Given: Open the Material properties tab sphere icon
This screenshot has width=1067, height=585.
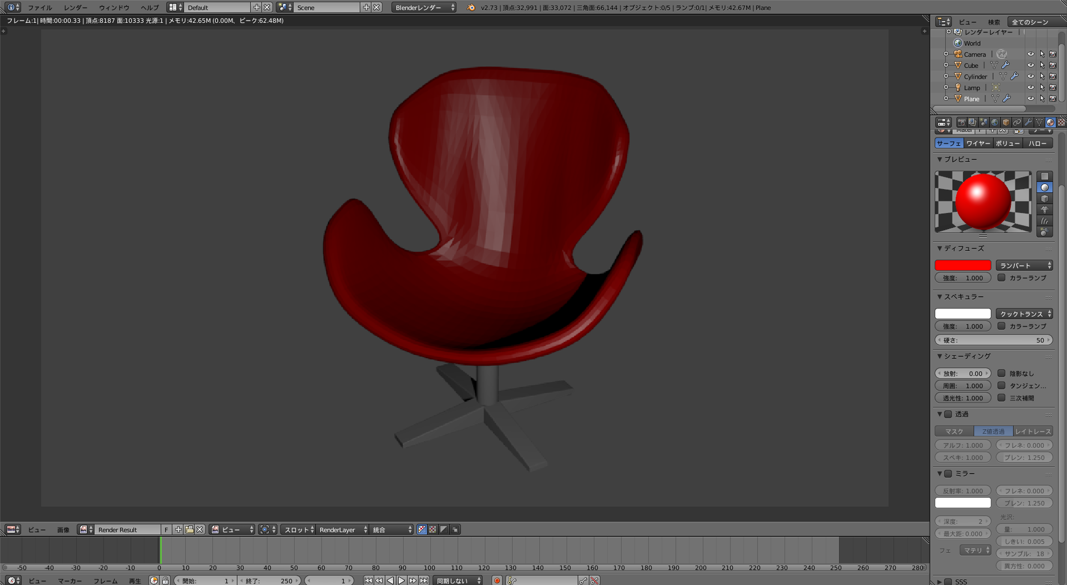Looking at the screenshot, I should [x=1050, y=122].
